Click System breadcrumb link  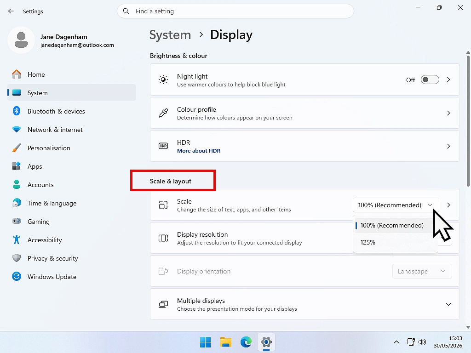[170, 35]
